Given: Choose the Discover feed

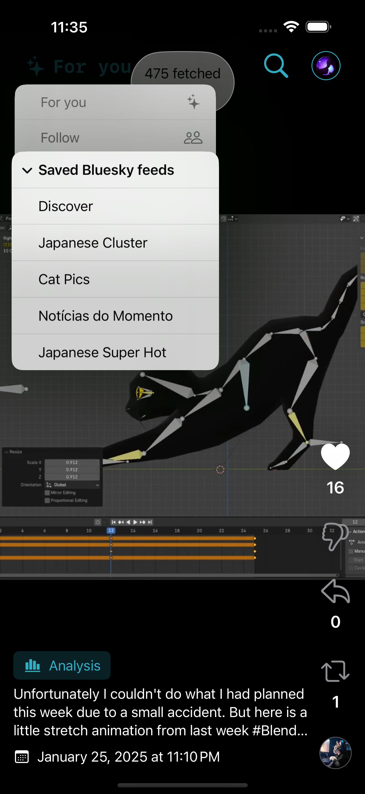Looking at the screenshot, I should click(x=115, y=206).
